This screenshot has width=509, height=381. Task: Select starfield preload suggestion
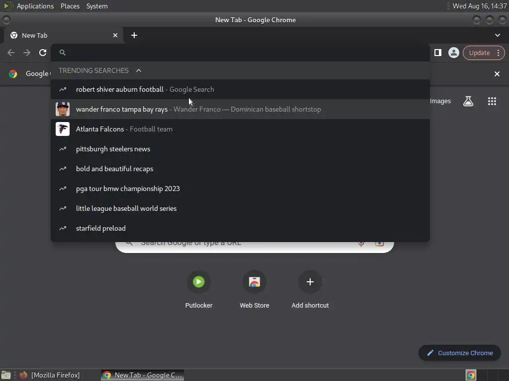tap(240, 228)
